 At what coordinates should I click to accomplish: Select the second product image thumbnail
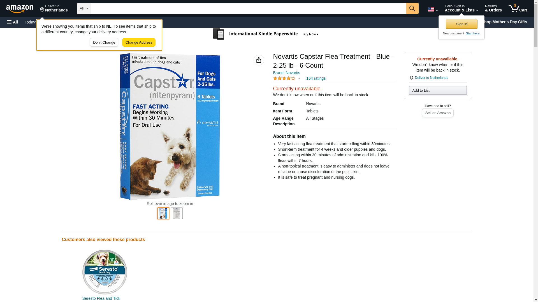click(177, 213)
